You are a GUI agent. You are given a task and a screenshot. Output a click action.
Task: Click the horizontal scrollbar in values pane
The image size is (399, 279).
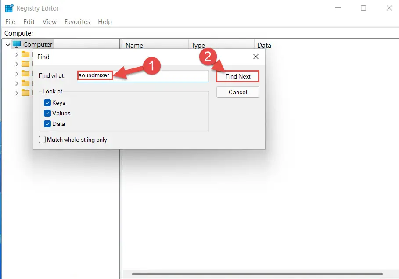257,274
